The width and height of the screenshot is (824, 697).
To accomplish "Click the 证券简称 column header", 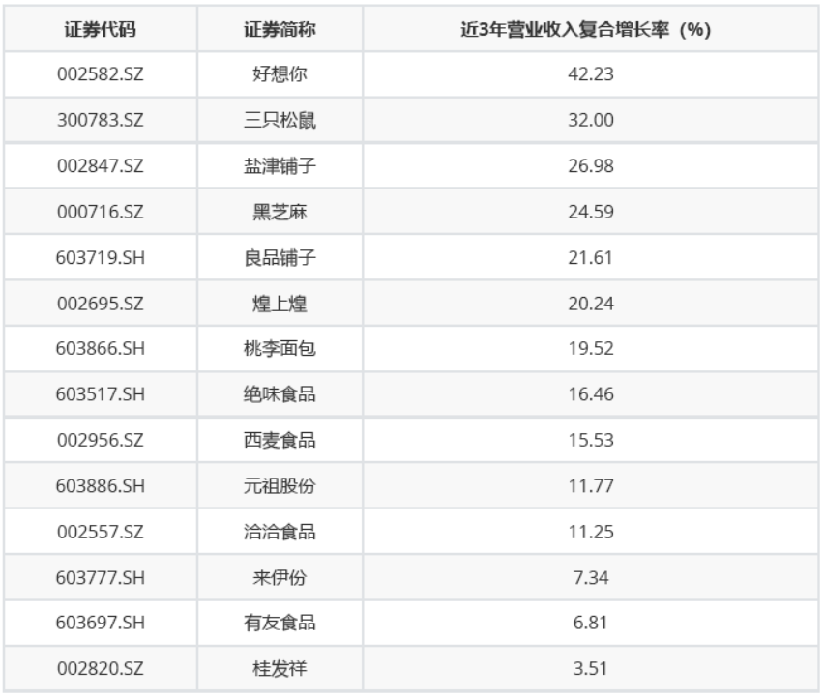I will coord(280,29).
